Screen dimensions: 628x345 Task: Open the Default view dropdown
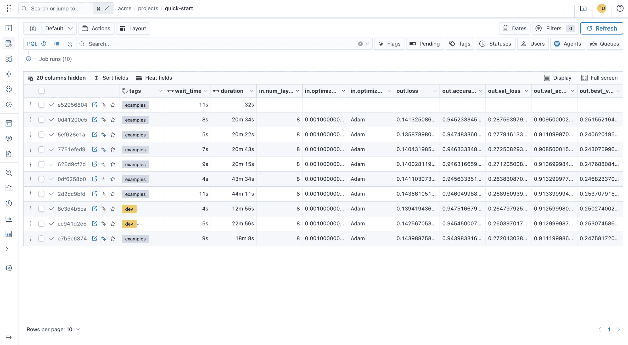(59, 28)
